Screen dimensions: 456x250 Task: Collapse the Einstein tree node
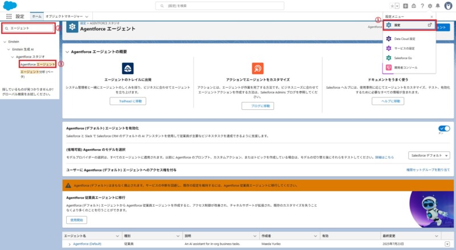point(4,42)
